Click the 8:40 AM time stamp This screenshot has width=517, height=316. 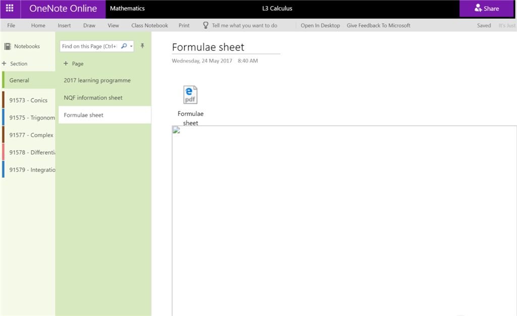point(247,61)
